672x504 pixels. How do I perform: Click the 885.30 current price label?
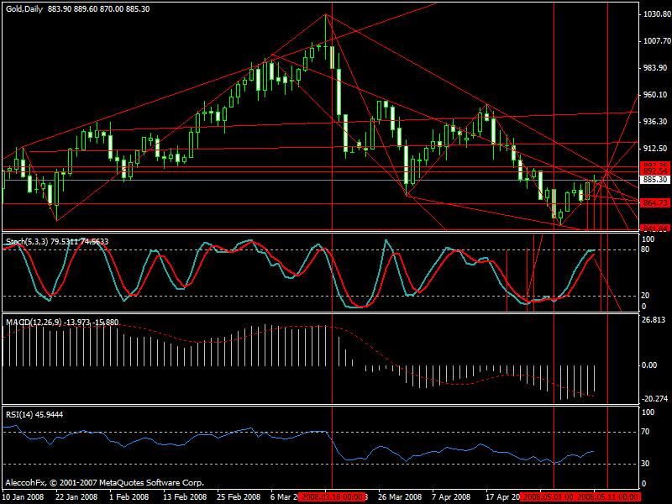coord(654,180)
